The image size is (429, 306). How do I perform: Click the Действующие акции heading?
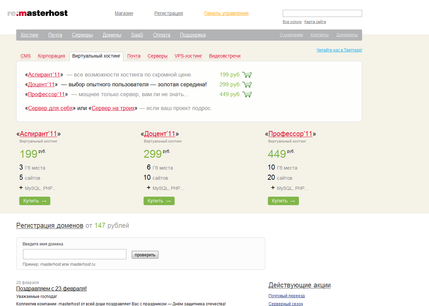tap(300, 285)
